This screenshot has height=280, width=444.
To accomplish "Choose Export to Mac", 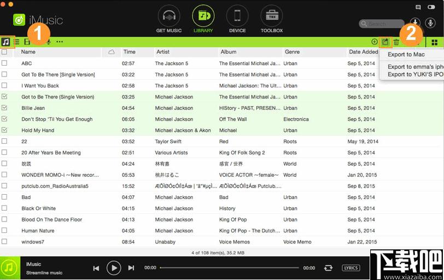I will coord(406,54).
